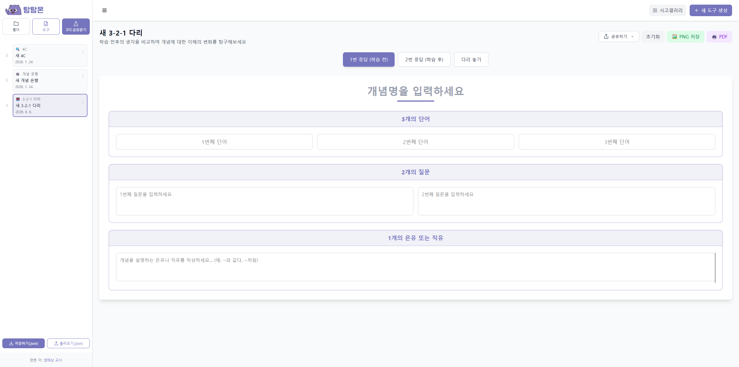Select 새 4C item in sidebar
This screenshot has width=739, height=367.
pos(50,55)
